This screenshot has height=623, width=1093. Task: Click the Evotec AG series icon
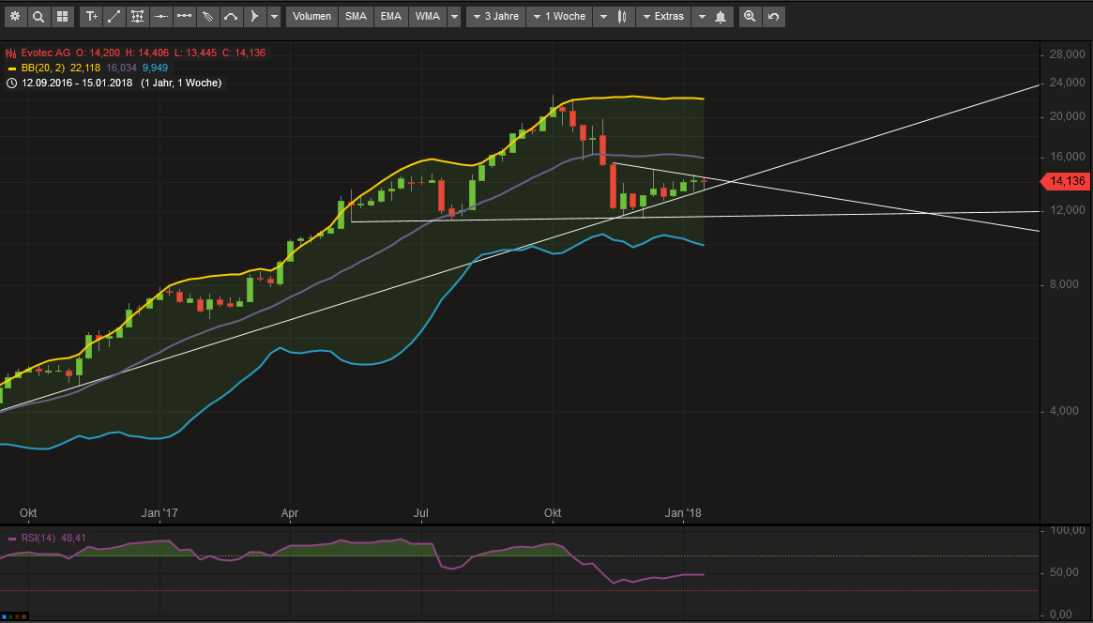(11, 53)
